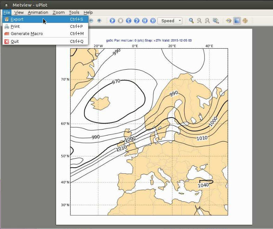Go to the next frame
This screenshot has height=229, width=273.
[x=136, y=21]
